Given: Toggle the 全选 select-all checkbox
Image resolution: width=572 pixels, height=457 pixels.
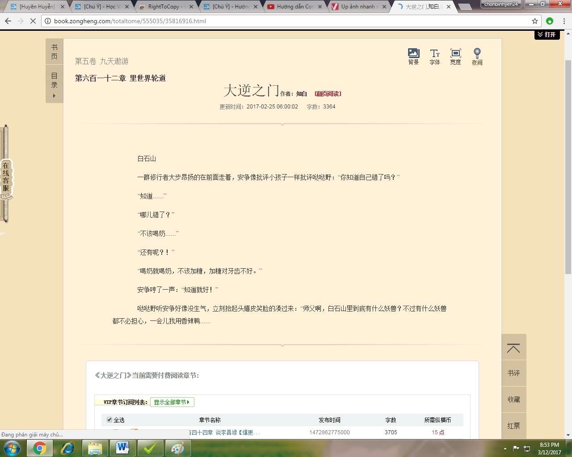Looking at the screenshot, I should (109, 420).
